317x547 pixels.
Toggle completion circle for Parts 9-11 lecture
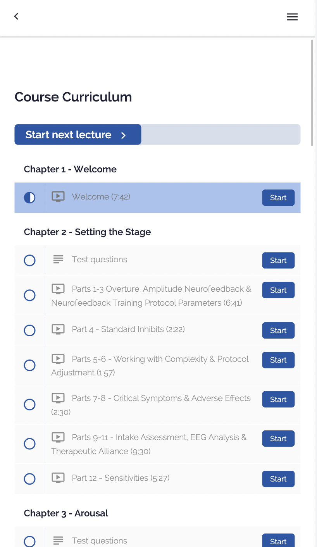(x=29, y=444)
